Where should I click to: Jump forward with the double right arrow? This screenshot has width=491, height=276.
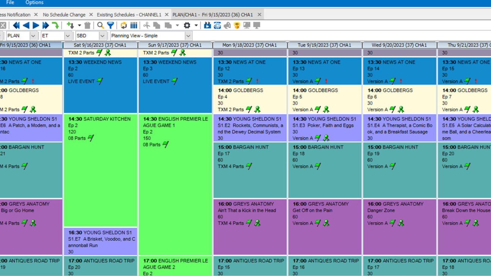coord(45,25)
